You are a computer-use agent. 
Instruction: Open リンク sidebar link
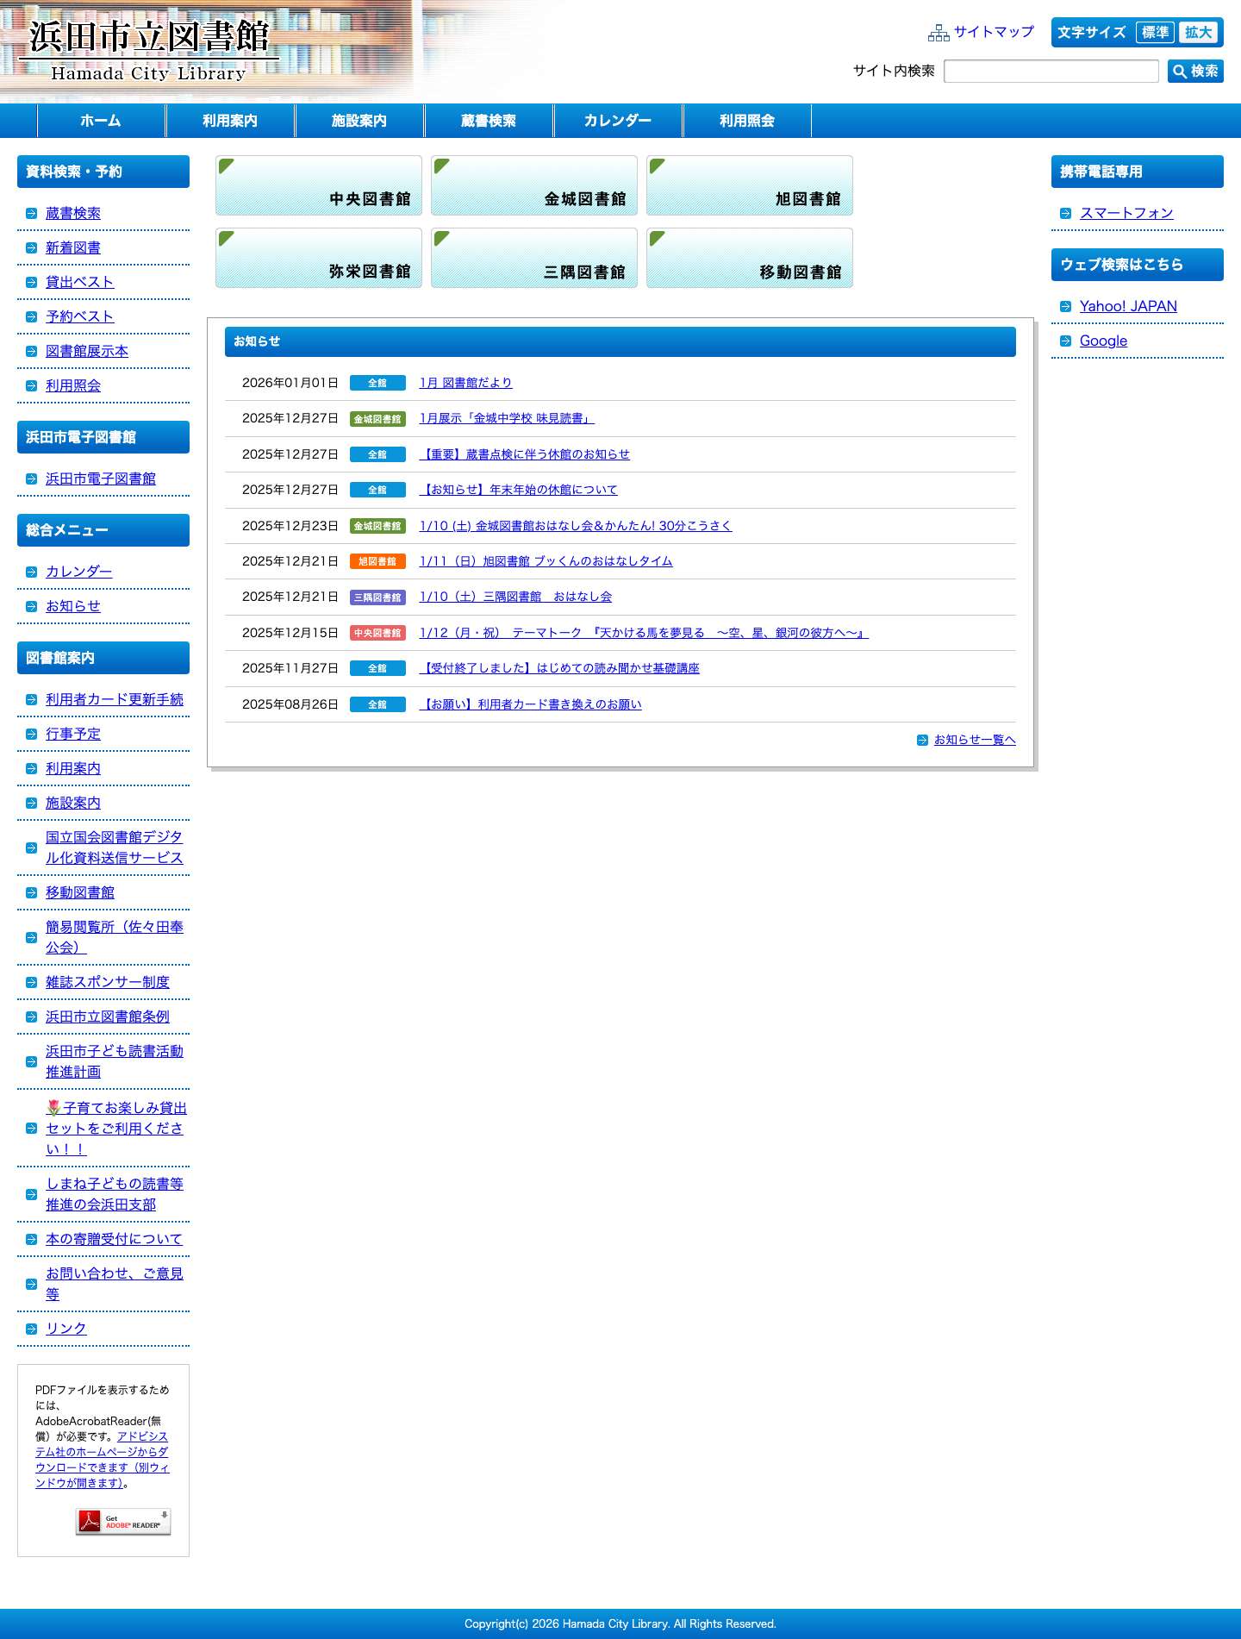point(66,1329)
